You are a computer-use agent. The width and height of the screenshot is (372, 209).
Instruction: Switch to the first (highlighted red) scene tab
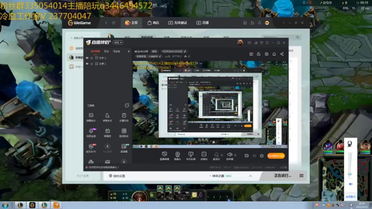(x=95, y=51)
